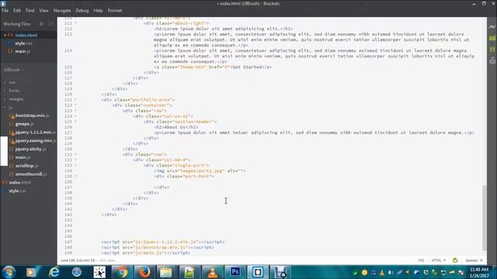Click the floppy disk icon on the taskbar
Viewport: 497px width, 279px height.
coord(280,272)
